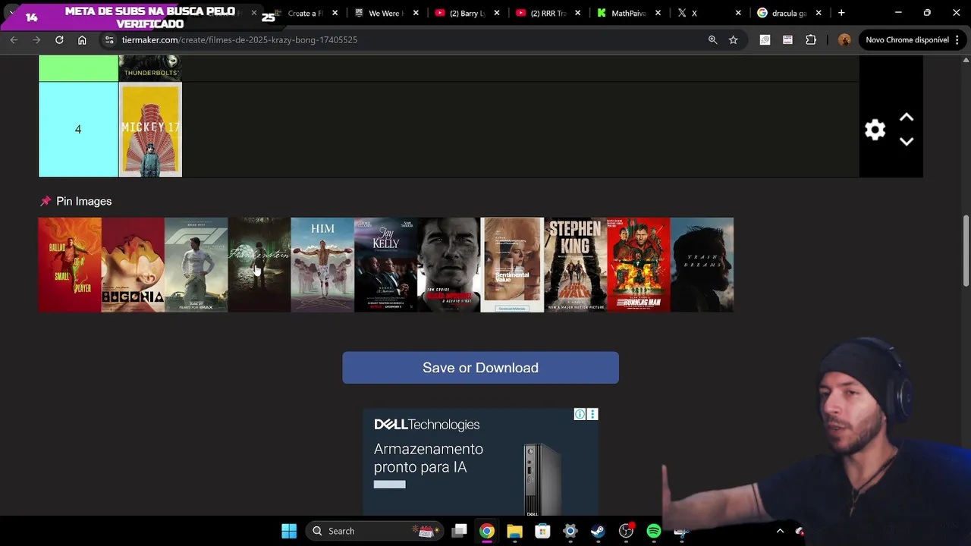Open a new browser tab
Viewport: 971px width, 546px height.
(x=841, y=13)
